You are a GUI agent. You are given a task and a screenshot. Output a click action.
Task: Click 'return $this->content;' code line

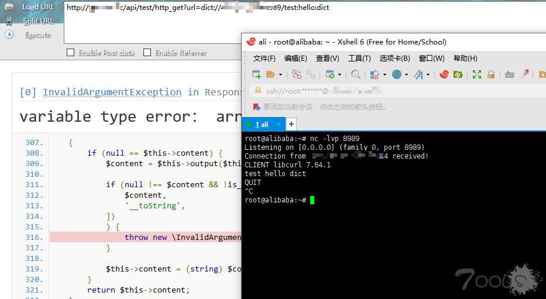(x=138, y=290)
